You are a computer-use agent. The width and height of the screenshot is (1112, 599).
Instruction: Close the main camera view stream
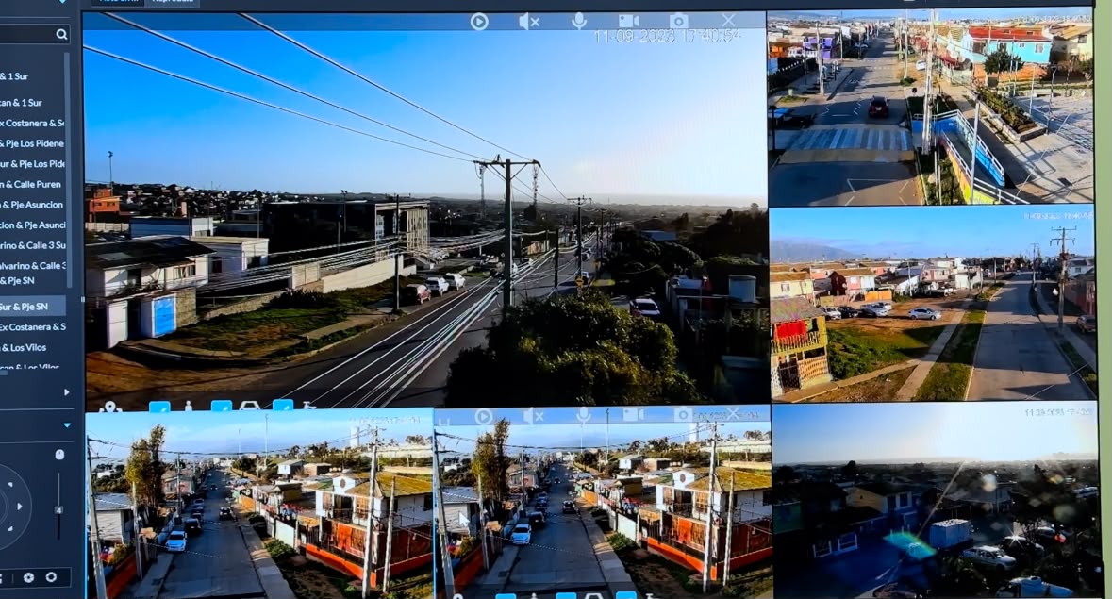pyautogui.click(x=728, y=21)
